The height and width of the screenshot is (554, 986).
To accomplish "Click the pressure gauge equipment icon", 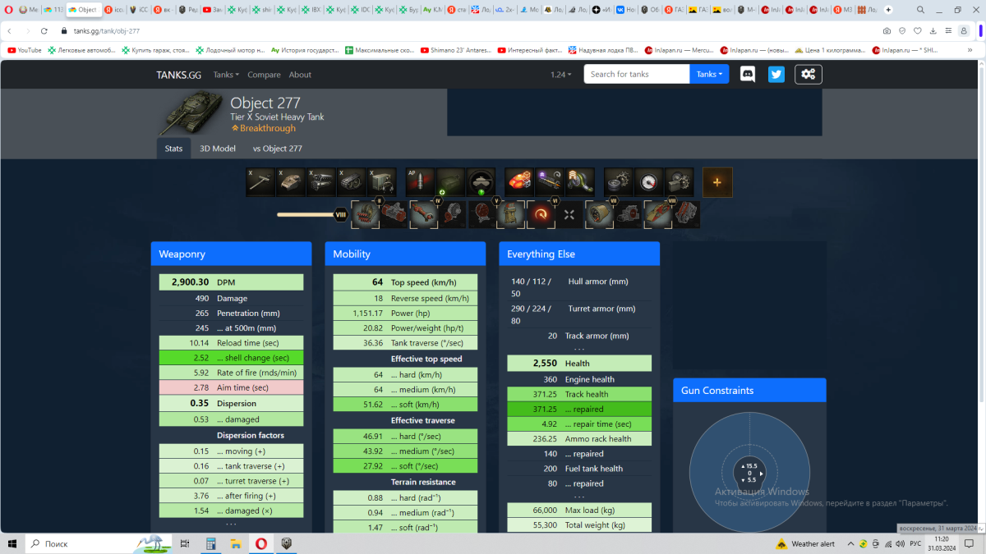I will point(649,182).
